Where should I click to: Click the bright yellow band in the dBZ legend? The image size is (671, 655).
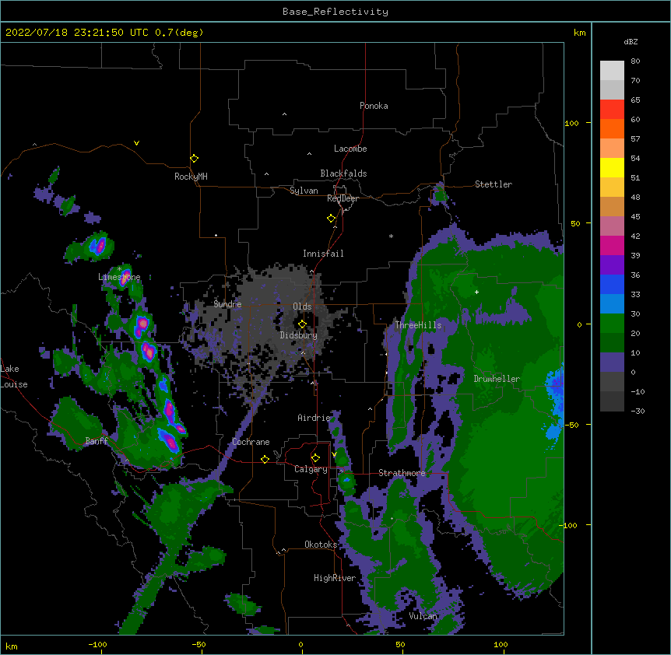pos(612,167)
